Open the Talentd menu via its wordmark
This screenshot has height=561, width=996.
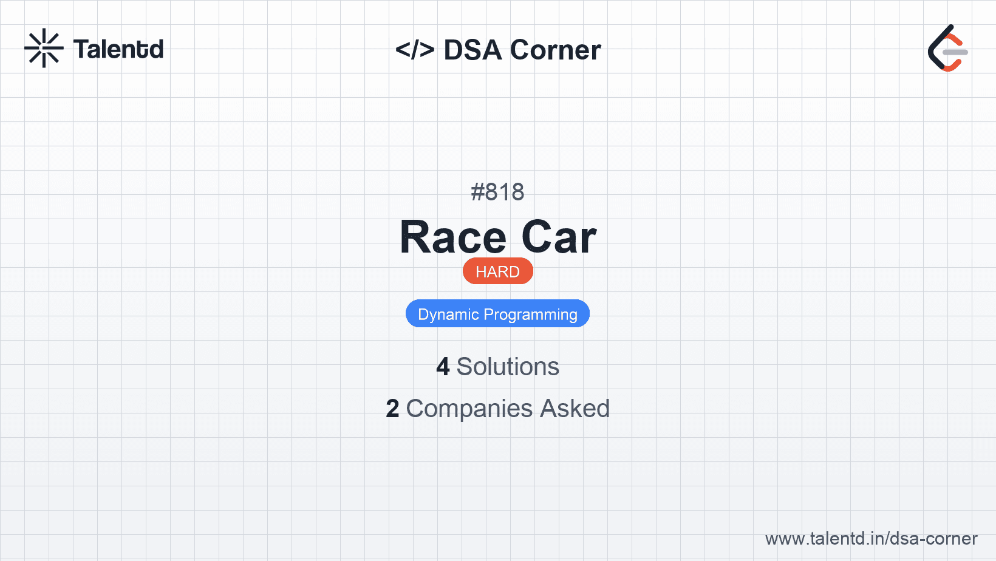click(118, 49)
